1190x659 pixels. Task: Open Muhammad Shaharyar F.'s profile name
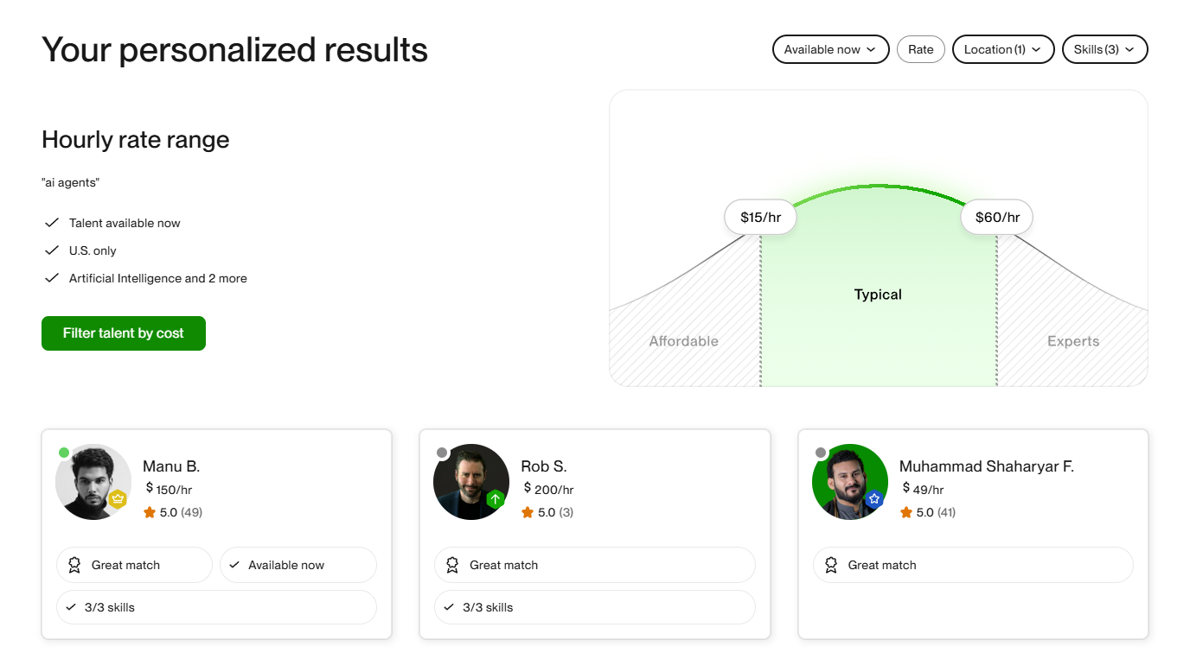coord(986,466)
